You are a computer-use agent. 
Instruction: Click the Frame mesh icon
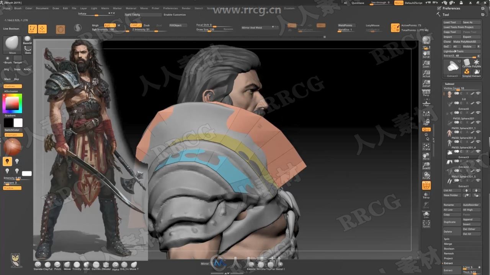coord(426,147)
